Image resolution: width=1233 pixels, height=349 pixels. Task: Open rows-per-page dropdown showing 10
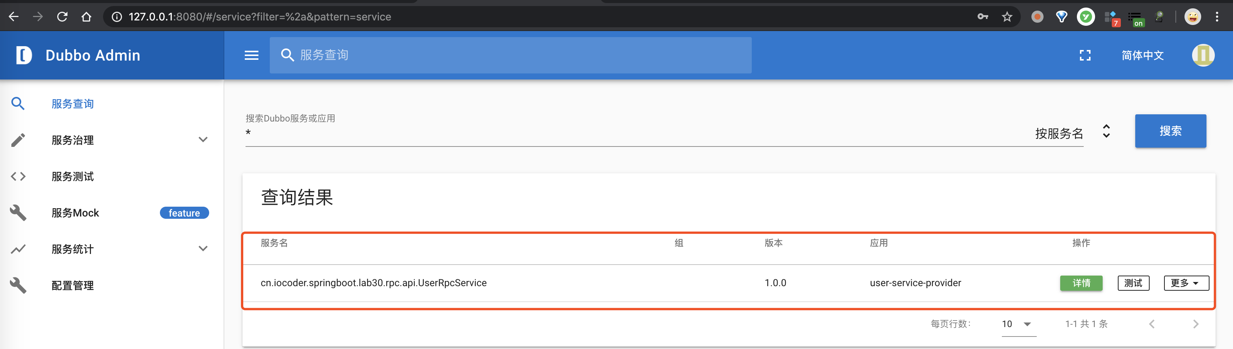click(x=1018, y=324)
